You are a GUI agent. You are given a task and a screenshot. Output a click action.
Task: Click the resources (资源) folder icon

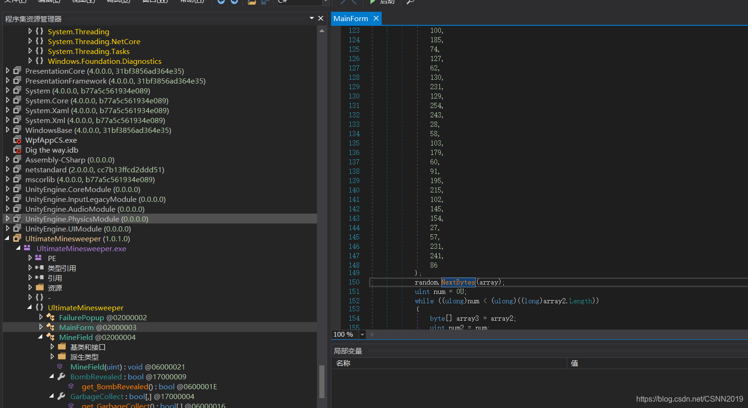[x=39, y=287]
